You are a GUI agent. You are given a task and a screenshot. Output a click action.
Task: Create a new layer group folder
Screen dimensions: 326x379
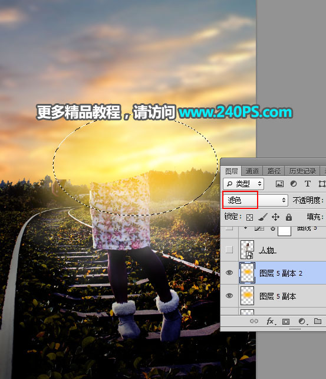(x=318, y=321)
